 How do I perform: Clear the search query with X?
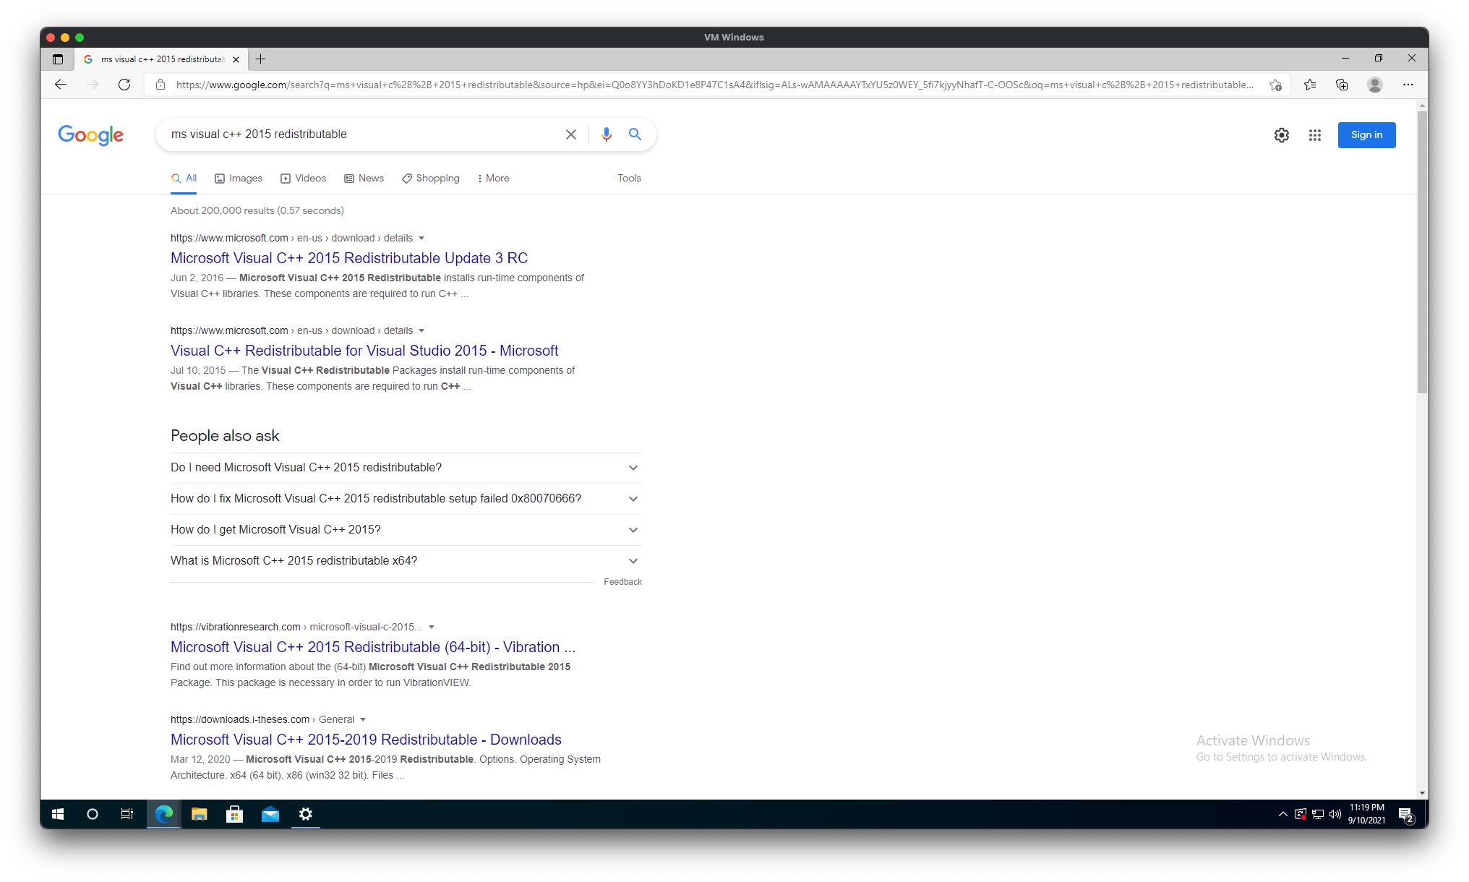[571, 134]
